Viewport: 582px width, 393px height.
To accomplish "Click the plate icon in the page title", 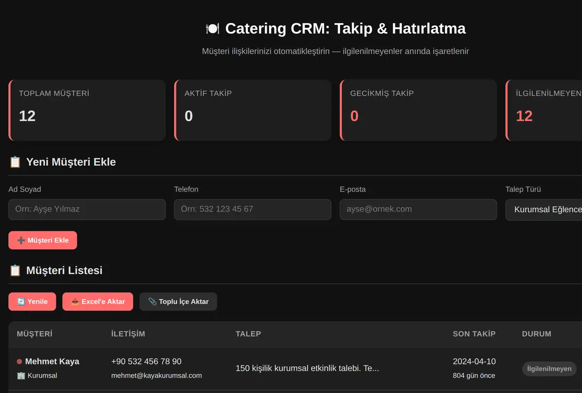I will pos(213,29).
